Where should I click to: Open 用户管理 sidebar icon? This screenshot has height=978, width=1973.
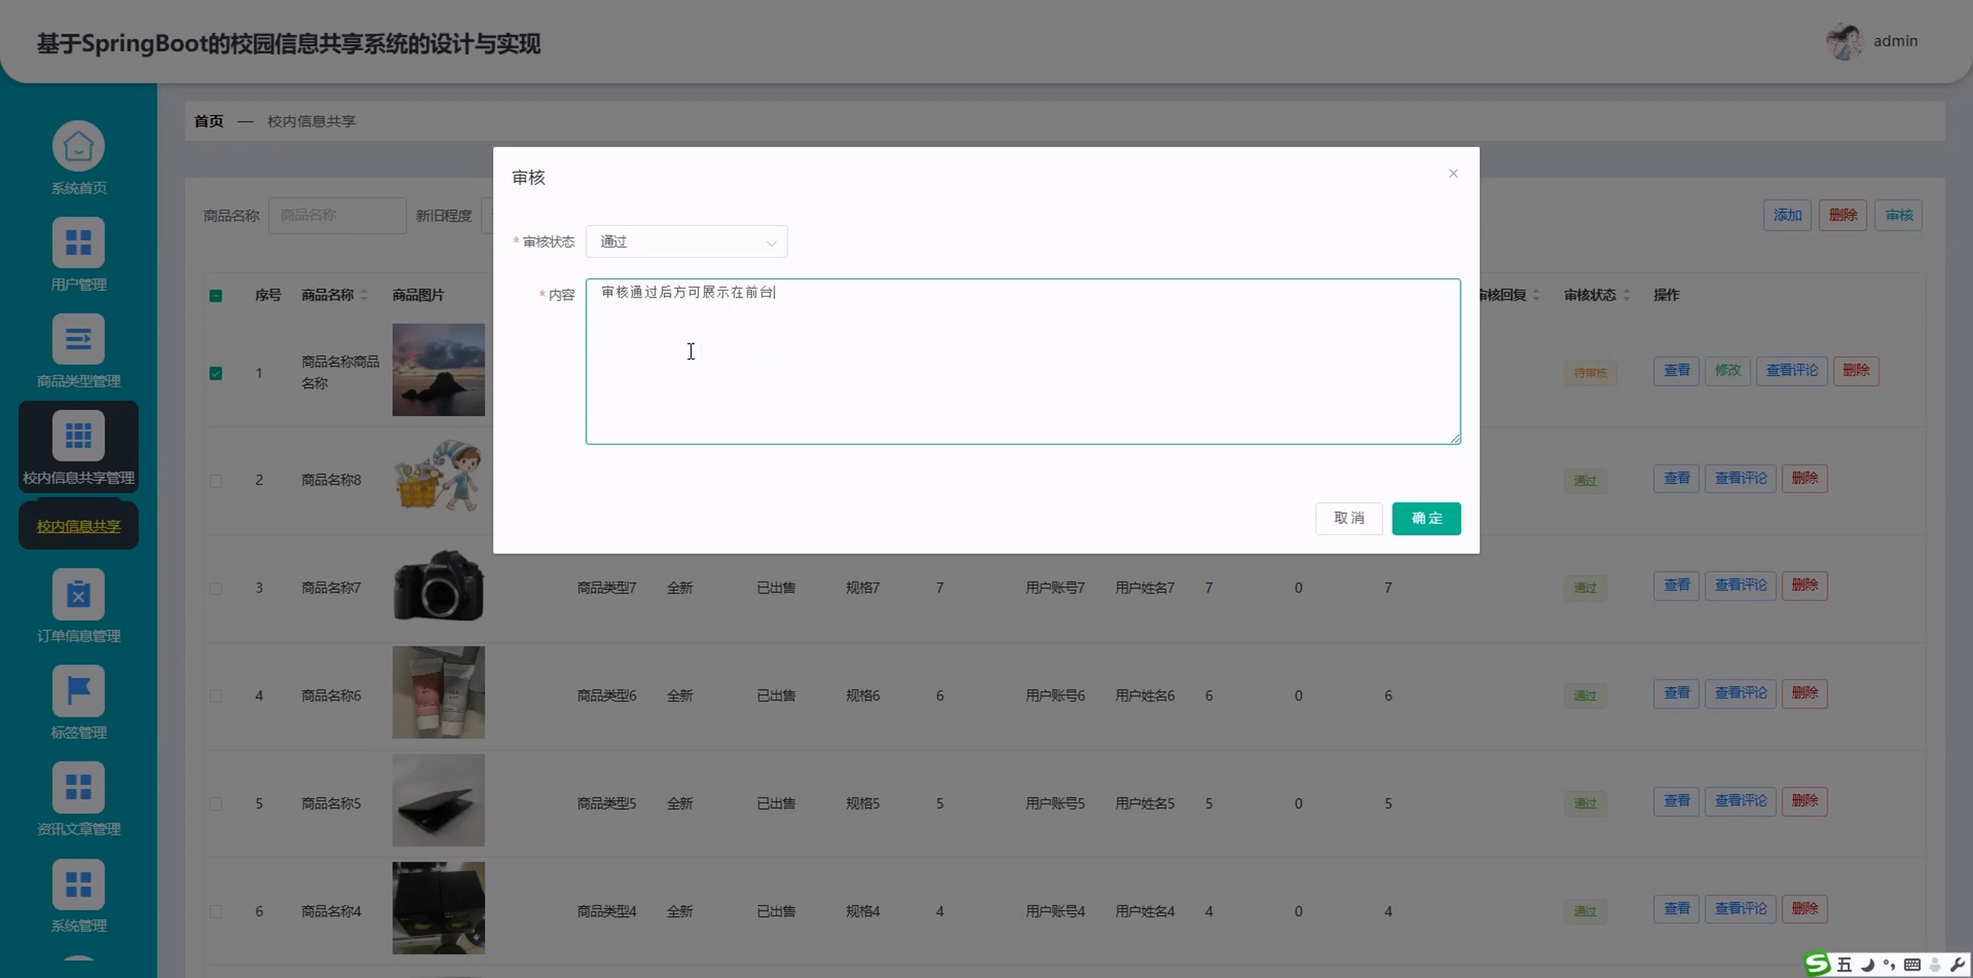78,243
